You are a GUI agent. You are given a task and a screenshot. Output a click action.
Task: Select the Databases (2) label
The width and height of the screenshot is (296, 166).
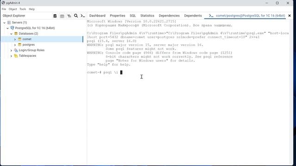tap(28, 34)
